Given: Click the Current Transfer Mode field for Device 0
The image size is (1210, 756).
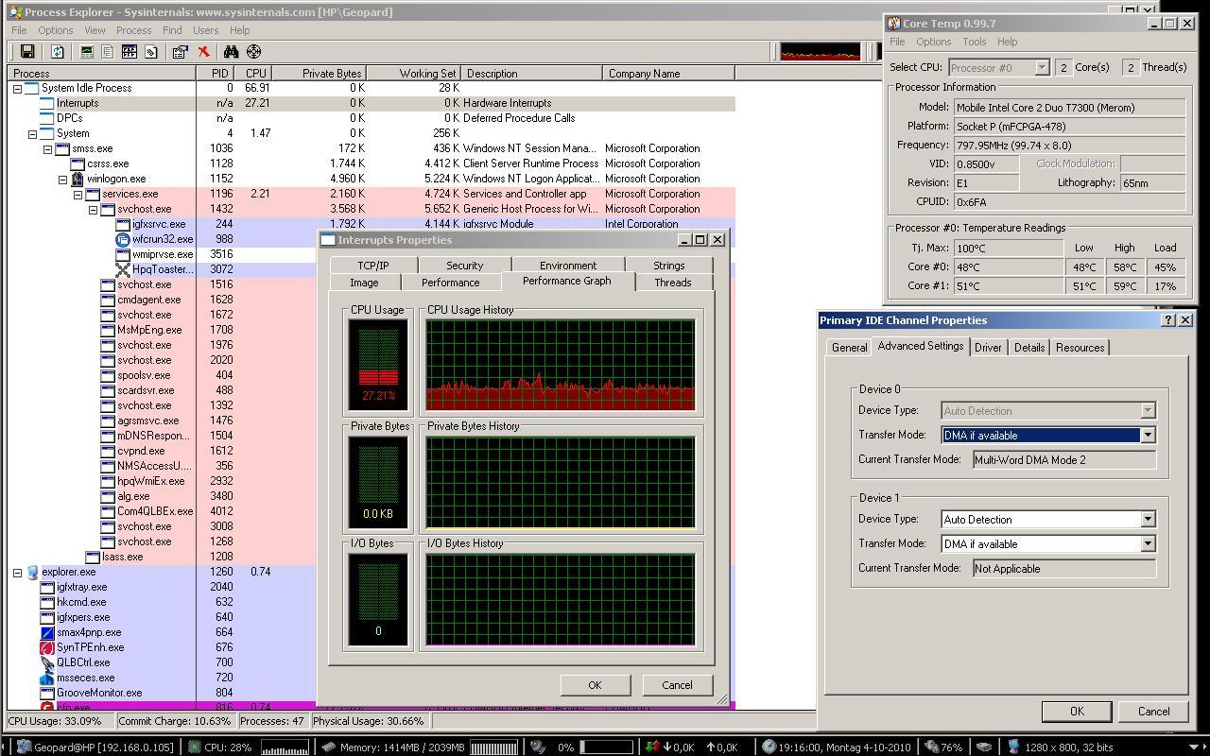Looking at the screenshot, I should (x=1064, y=460).
